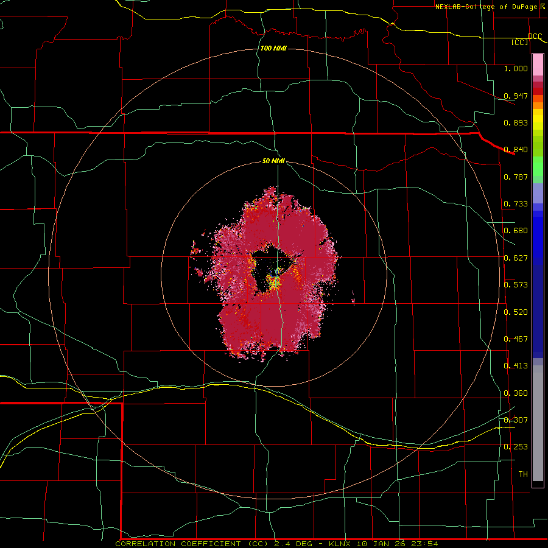Click the 0.627 legend value
This screenshot has height=548, width=548.
tap(516, 258)
